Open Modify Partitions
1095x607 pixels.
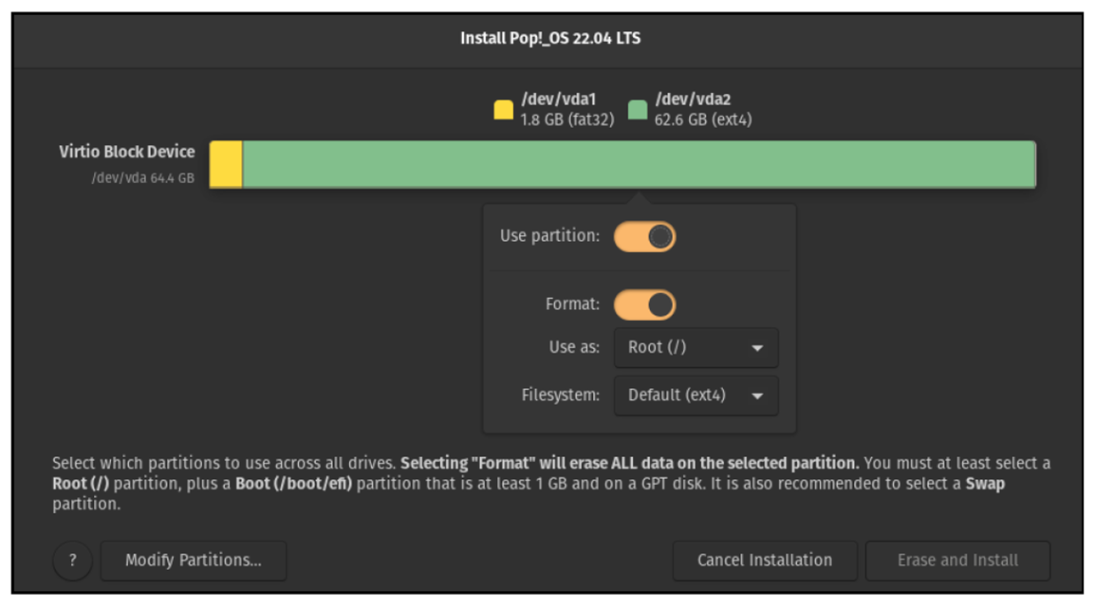tap(192, 561)
